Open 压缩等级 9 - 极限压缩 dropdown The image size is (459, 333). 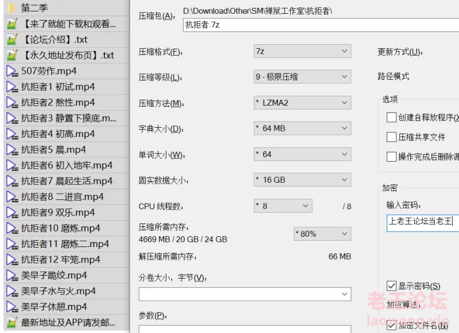(302, 77)
